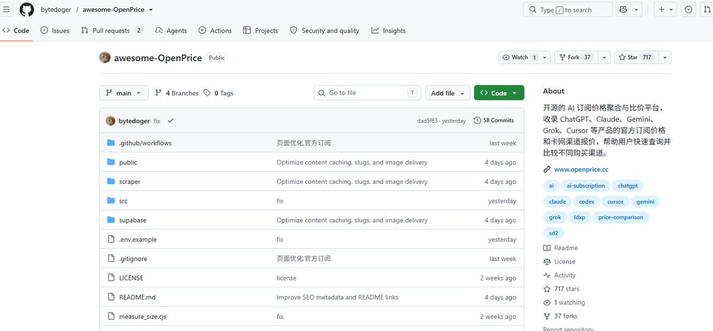Click the branch icon beside 4 Branches
This screenshot has width=713, height=331.
tap(158, 93)
